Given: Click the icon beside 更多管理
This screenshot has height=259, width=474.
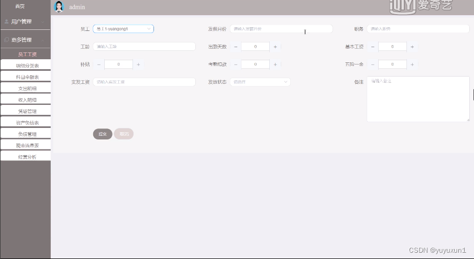Looking at the screenshot, I should click(6, 40).
